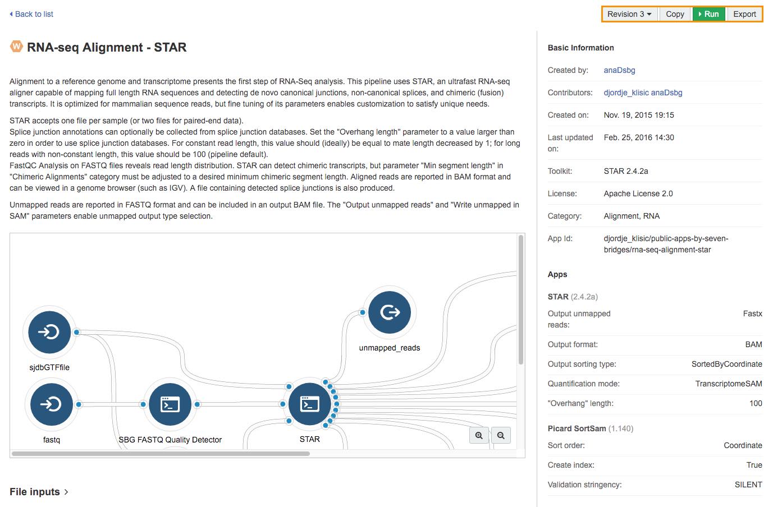Click the Basic Information heading
This screenshot has height=507, width=773.
pos(581,48)
